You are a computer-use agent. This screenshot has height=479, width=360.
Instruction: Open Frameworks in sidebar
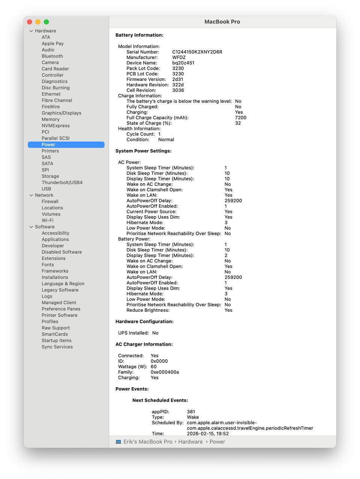coord(55,271)
